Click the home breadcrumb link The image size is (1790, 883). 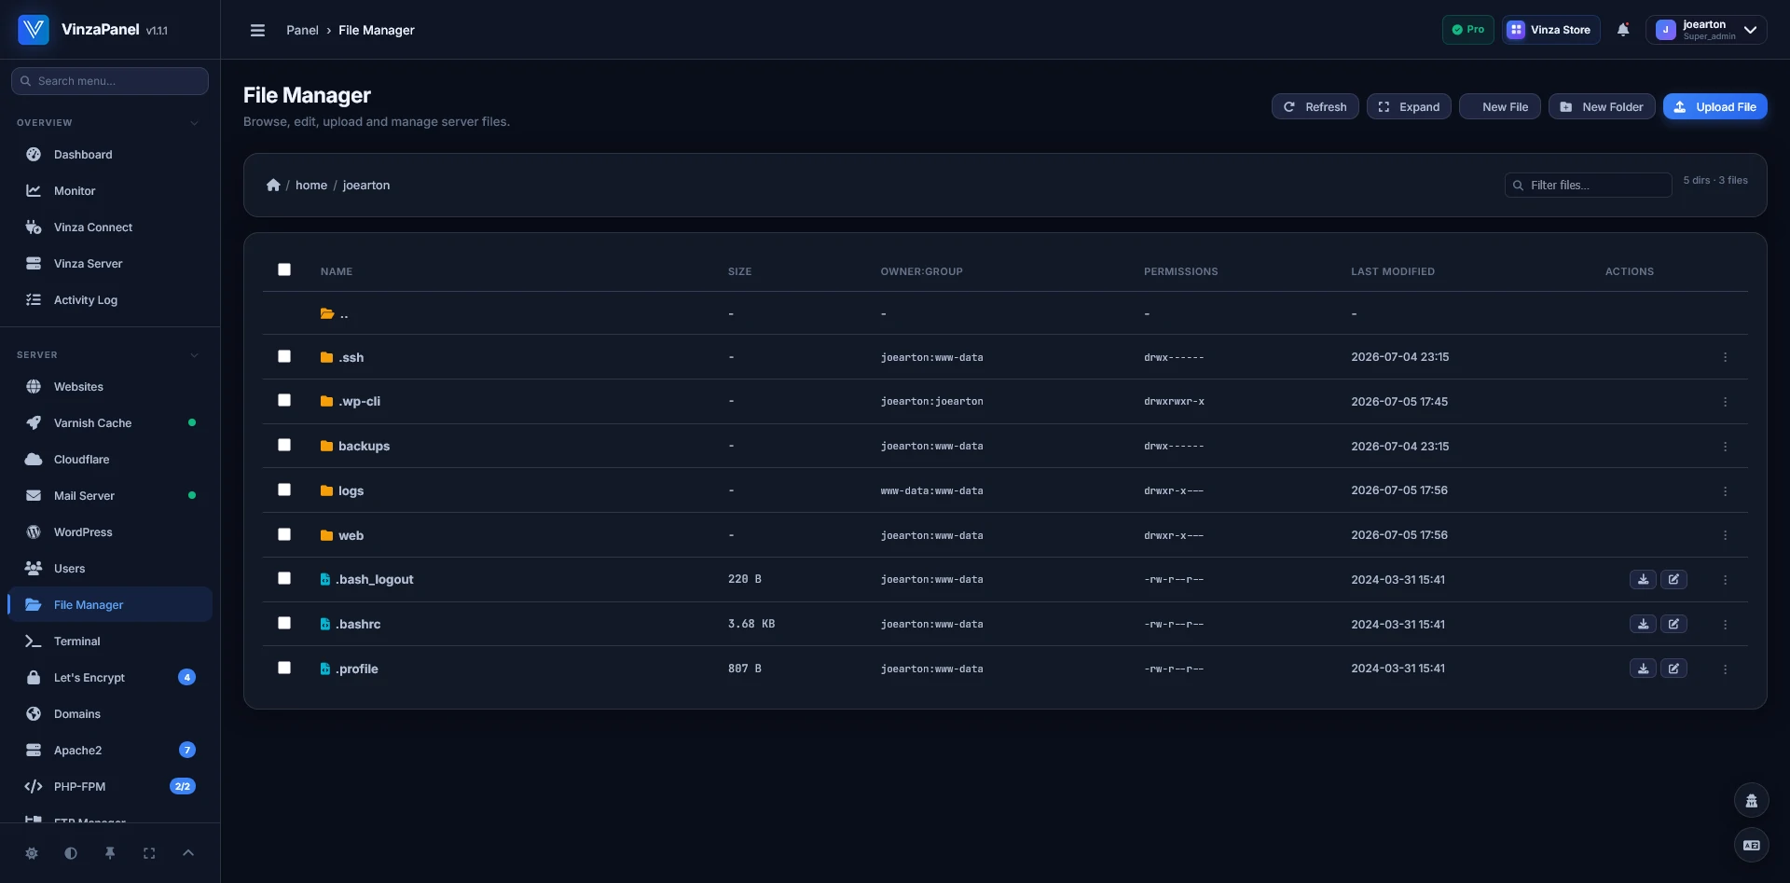click(x=311, y=185)
